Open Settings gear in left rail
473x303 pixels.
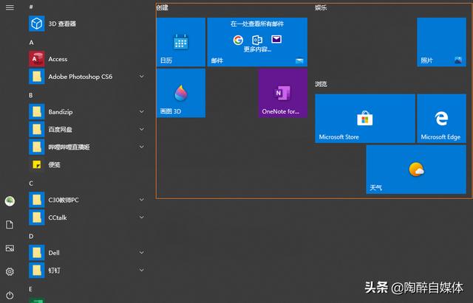[x=10, y=271]
